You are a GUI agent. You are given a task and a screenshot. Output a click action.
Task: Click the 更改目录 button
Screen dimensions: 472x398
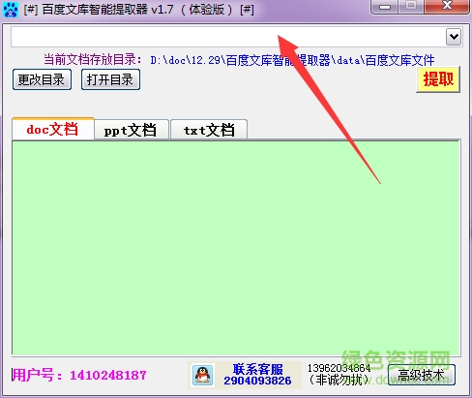tap(42, 79)
